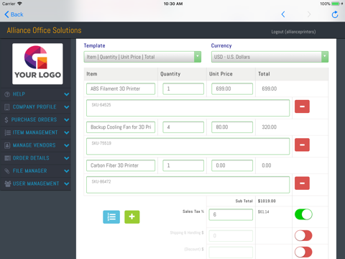Click the 320.00 line total
Screen dimensions: 345x259
269,127
